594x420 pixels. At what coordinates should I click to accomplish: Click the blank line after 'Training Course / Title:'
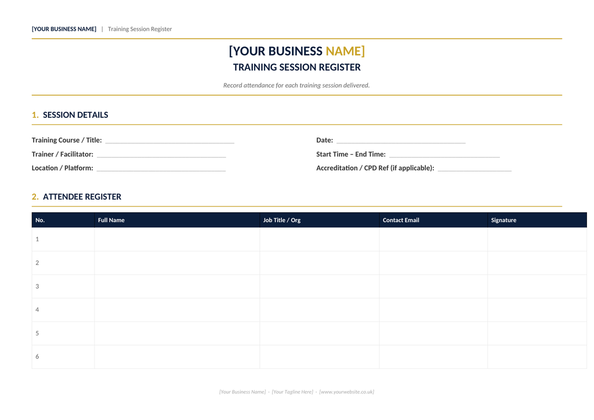tap(170, 142)
